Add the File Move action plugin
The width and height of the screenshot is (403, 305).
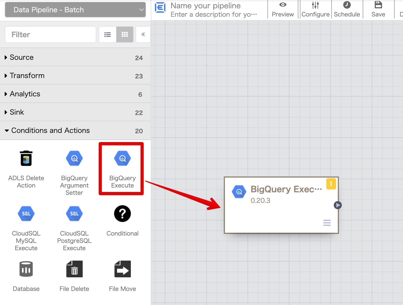click(x=122, y=269)
